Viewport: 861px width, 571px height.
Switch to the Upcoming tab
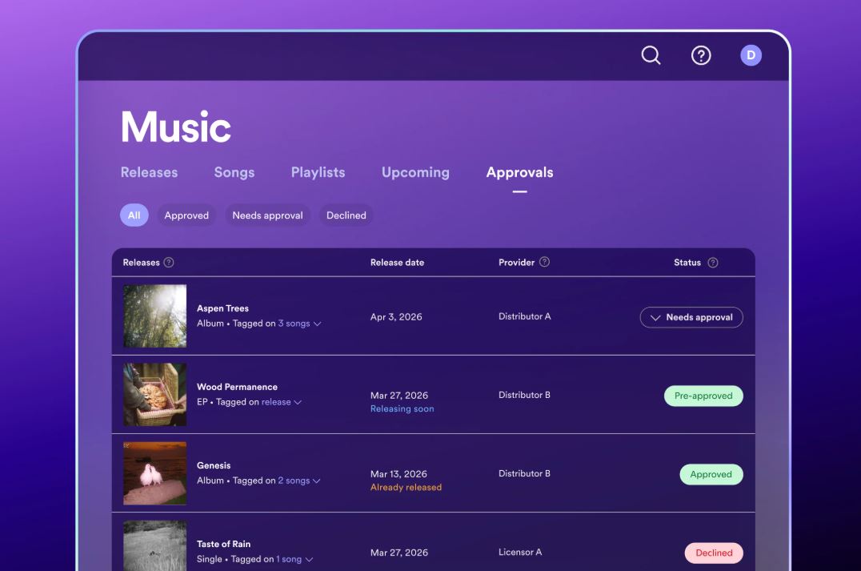tap(414, 172)
